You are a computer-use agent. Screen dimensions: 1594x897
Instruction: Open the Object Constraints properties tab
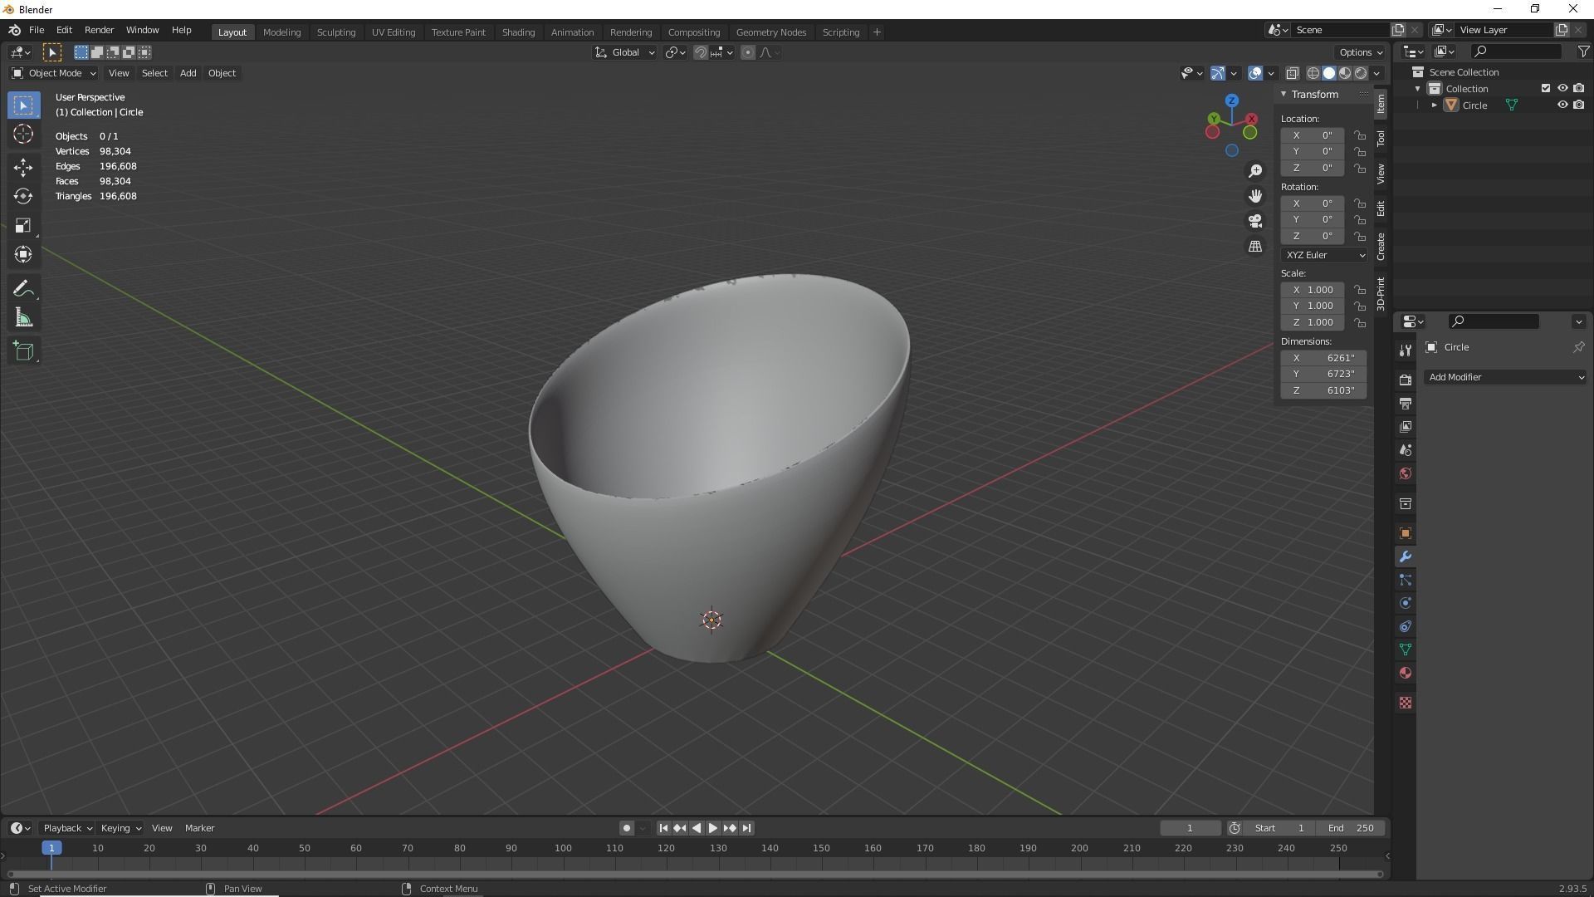(x=1406, y=626)
